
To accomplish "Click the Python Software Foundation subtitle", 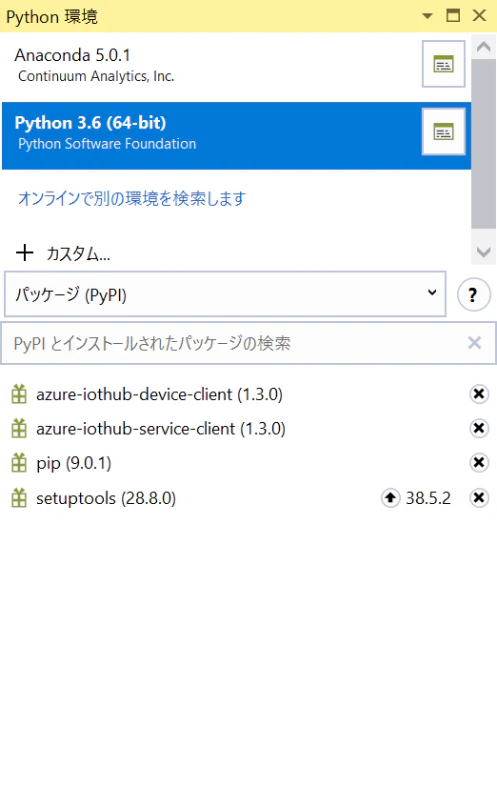I will [108, 144].
